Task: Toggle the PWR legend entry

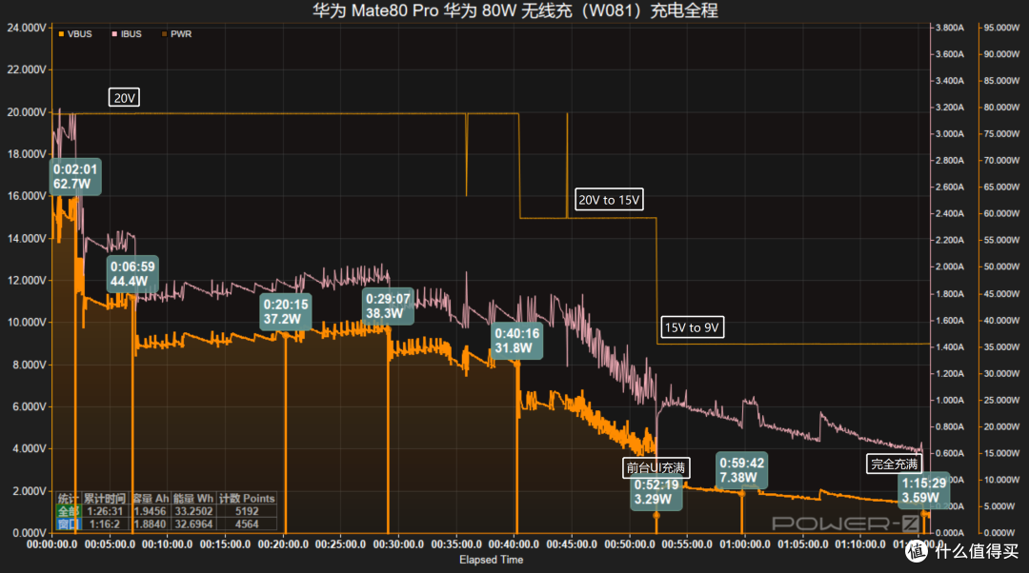Action: point(176,34)
